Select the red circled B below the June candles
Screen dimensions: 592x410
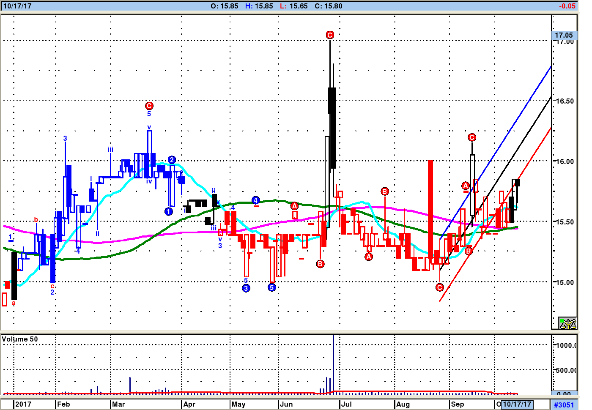click(320, 264)
